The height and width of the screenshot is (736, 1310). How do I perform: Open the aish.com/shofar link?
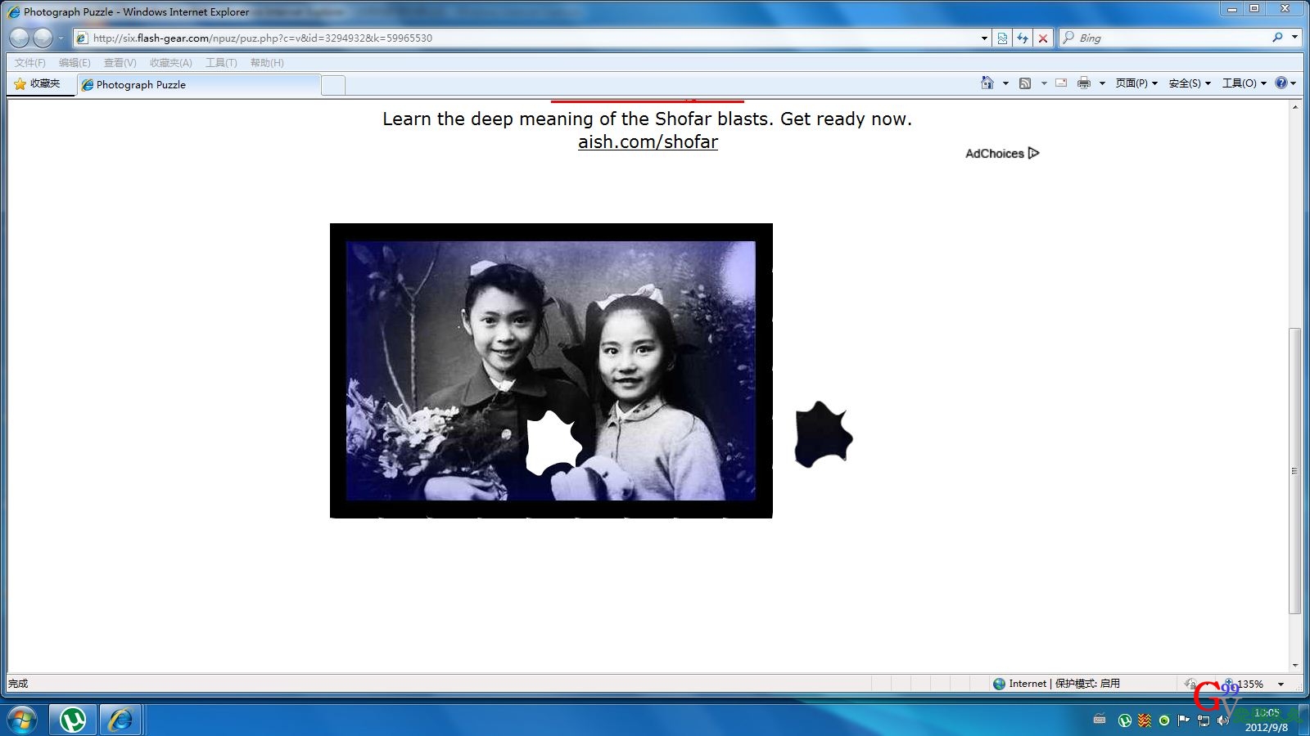(648, 141)
